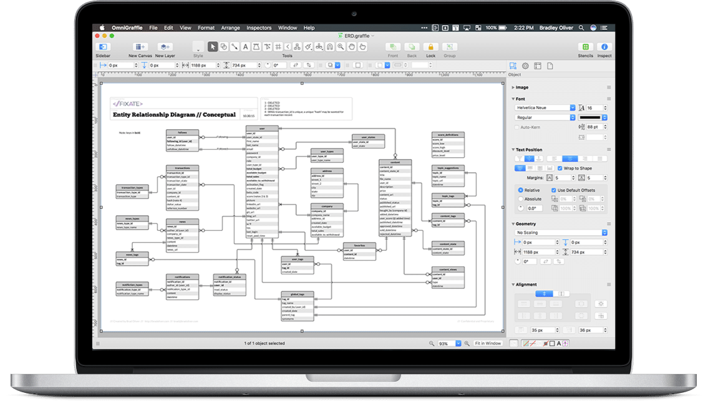The height and width of the screenshot is (401, 708).
Task: Select the Style Brush tool
Action: 308,47
